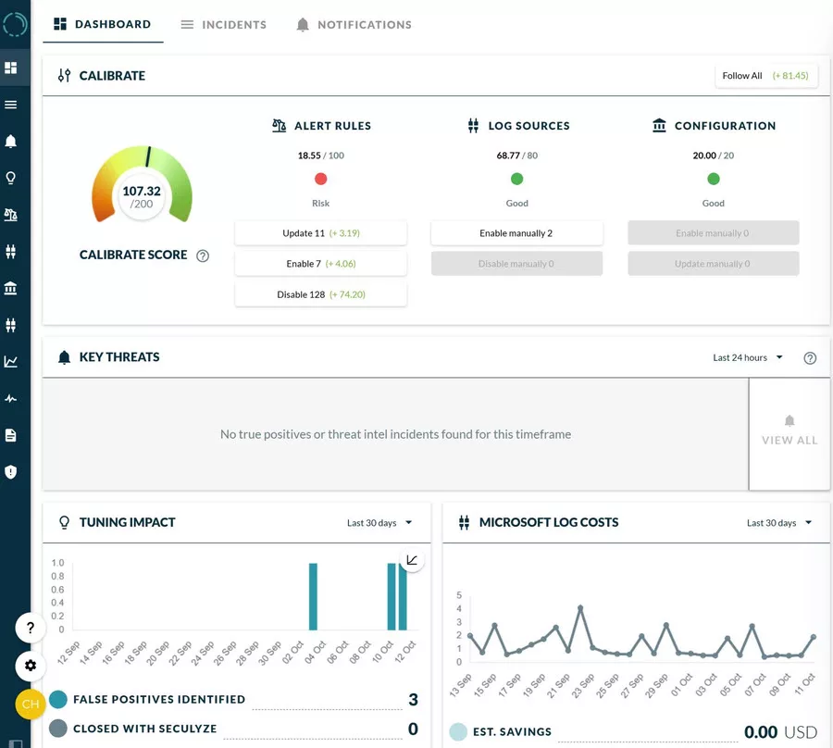The height and width of the screenshot is (748, 833).
Task: Open the dashboard grid icon in sidebar
Action: pos(10,68)
